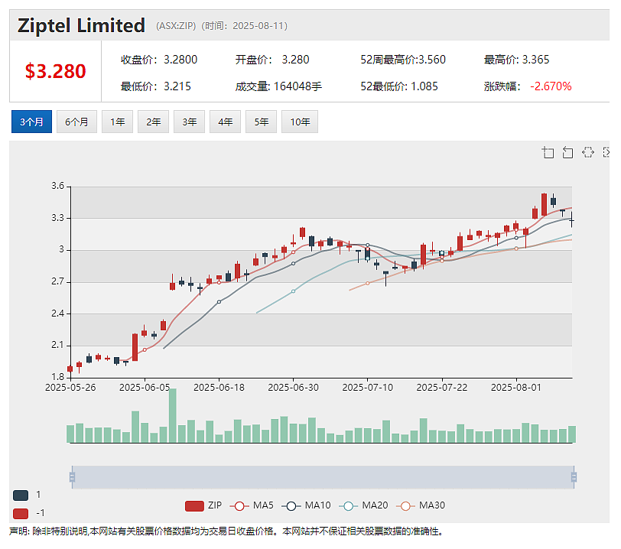Show the 10年 price history tab
Image resolution: width=621 pixels, height=549 pixels.
click(300, 122)
